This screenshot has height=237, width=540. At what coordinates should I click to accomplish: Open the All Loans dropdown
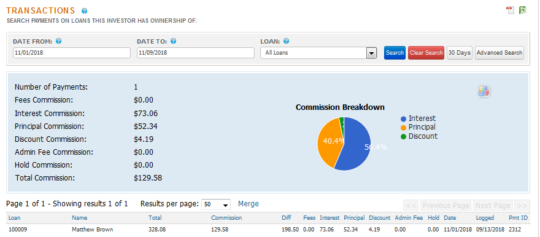click(x=318, y=53)
